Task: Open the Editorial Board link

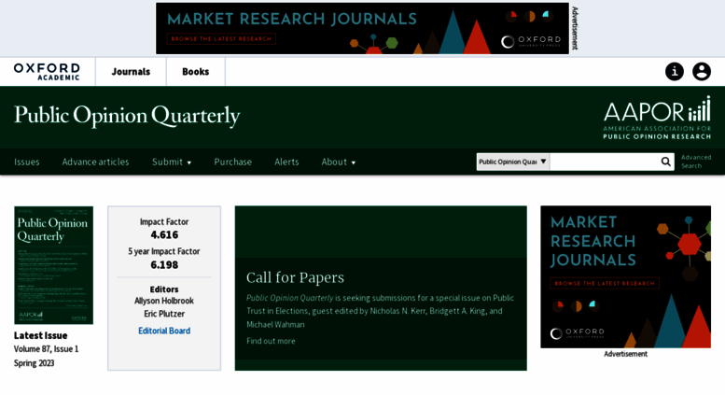Action: [x=164, y=331]
